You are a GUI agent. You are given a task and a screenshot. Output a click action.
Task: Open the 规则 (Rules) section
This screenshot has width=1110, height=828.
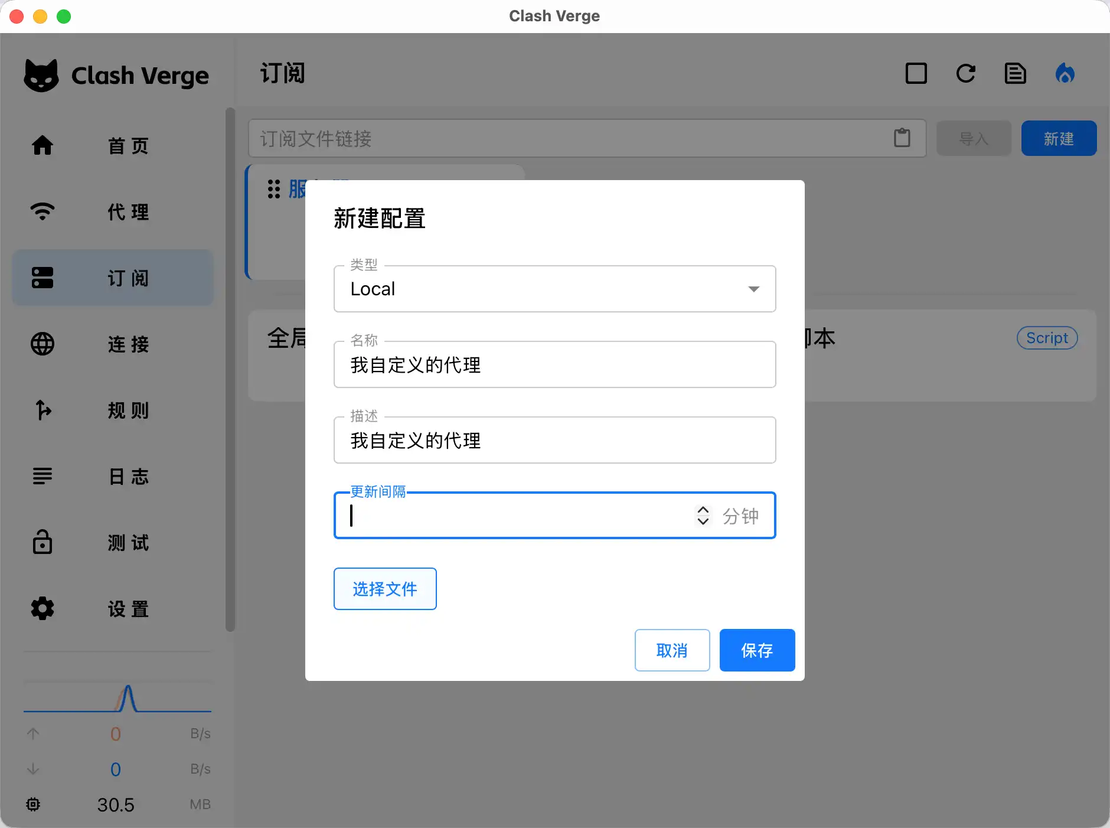coord(116,410)
